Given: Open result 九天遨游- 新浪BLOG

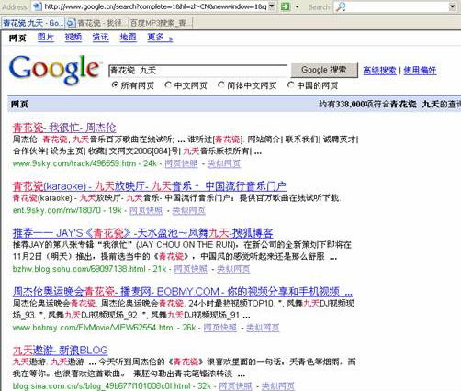Looking at the screenshot, I should tap(61, 350).
